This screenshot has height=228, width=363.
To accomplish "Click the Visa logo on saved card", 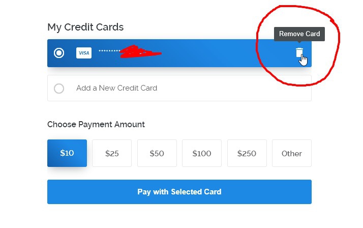I will pyautogui.click(x=84, y=53).
